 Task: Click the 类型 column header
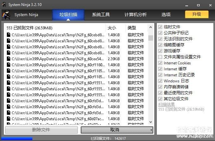137,28
